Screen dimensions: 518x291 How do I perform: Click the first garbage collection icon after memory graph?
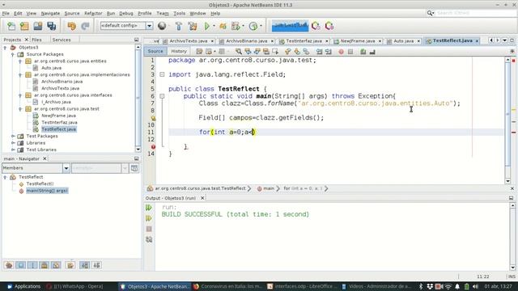pyautogui.click(x=316, y=26)
